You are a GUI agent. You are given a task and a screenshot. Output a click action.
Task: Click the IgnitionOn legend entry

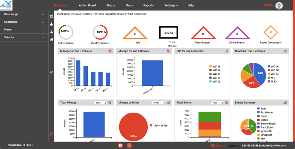[264, 131]
